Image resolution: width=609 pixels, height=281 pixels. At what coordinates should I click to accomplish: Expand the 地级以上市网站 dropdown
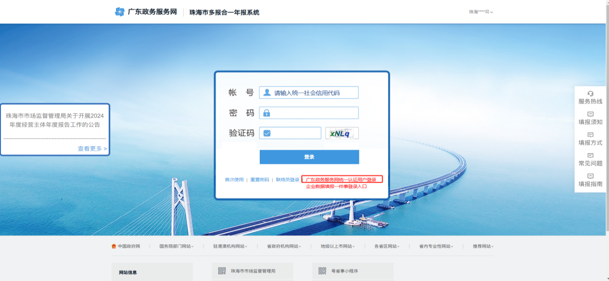click(x=338, y=246)
